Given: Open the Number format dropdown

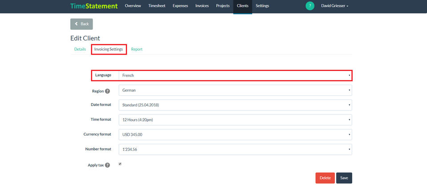Looking at the screenshot, I should click(235, 150).
